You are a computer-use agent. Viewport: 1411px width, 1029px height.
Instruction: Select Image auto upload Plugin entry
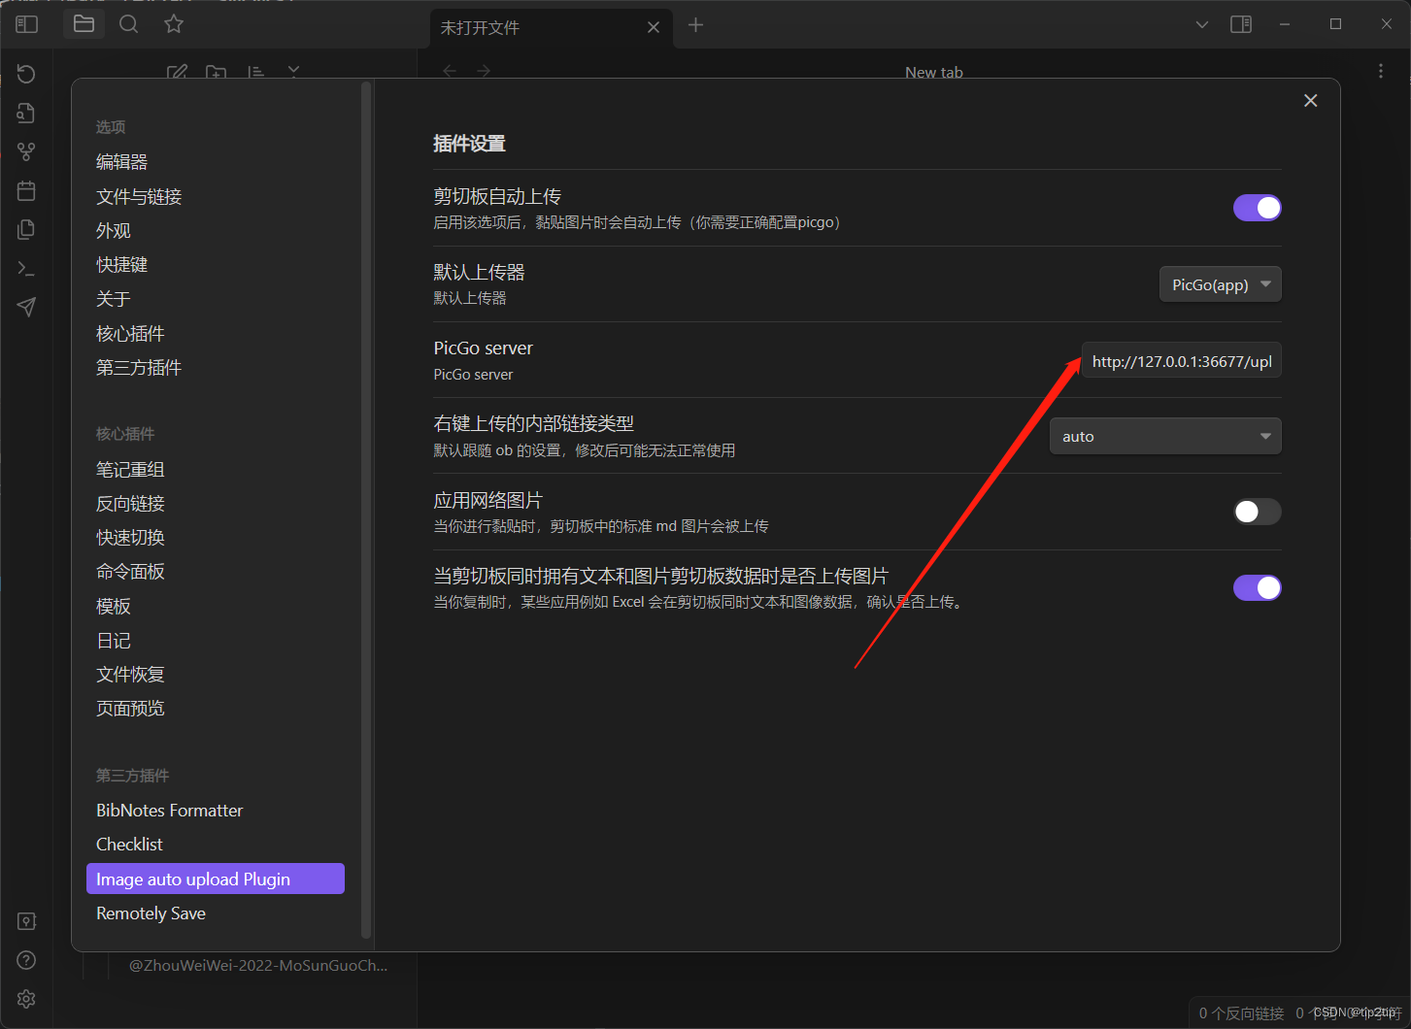[216, 879]
